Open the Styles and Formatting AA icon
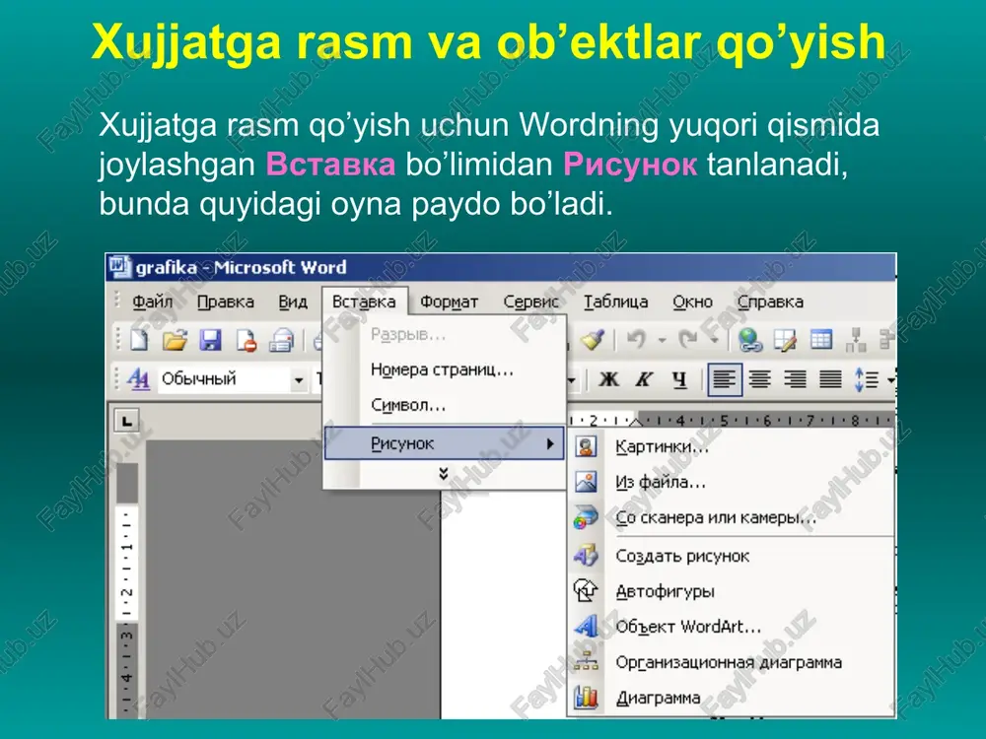 pyautogui.click(x=138, y=379)
